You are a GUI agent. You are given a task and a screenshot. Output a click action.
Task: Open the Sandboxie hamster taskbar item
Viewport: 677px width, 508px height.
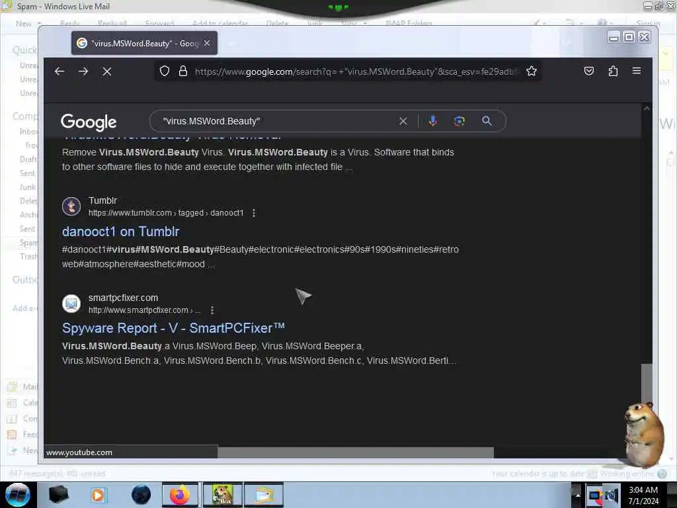click(222, 495)
